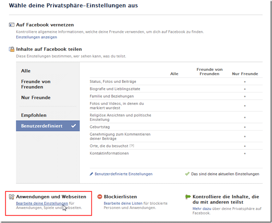
Task: Click Fotos und Videos, in denen du markiert wurdest
Action: coord(117,106)
